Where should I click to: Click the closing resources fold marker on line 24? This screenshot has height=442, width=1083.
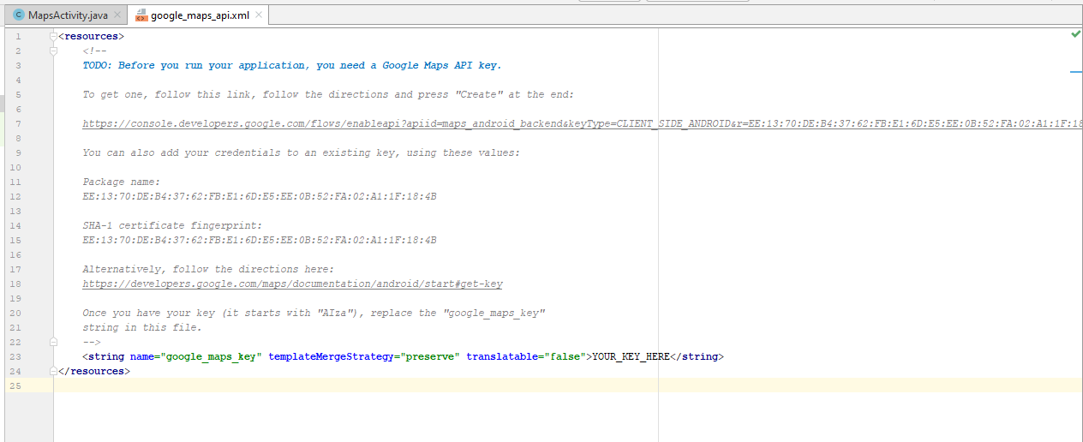tap(54, 371)
